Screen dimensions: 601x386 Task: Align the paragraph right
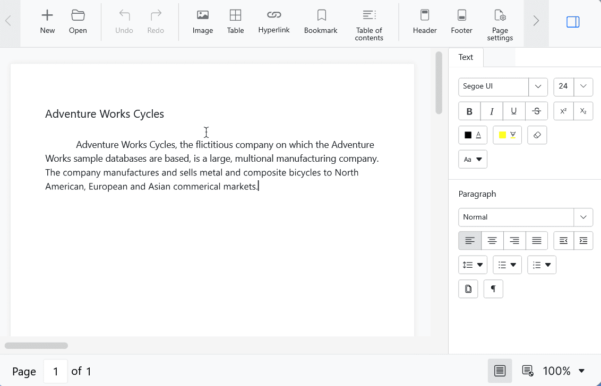pyautogui.click(x=514, y=241)
